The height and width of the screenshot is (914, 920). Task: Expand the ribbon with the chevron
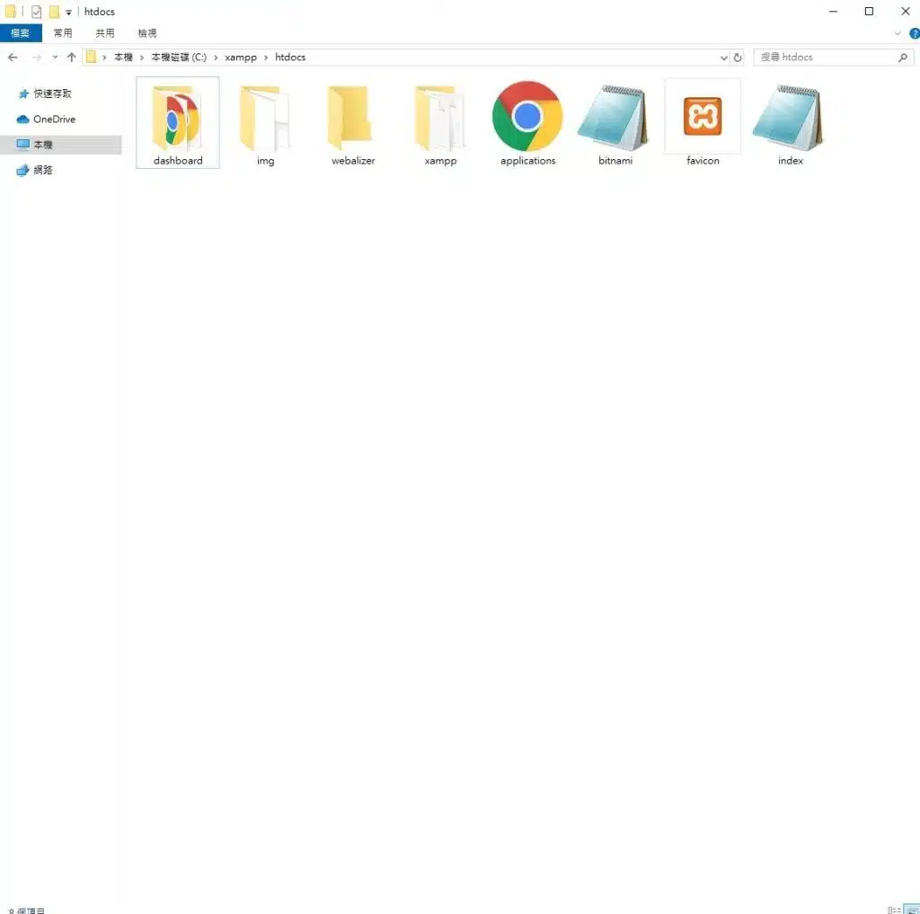click(898, 33)
